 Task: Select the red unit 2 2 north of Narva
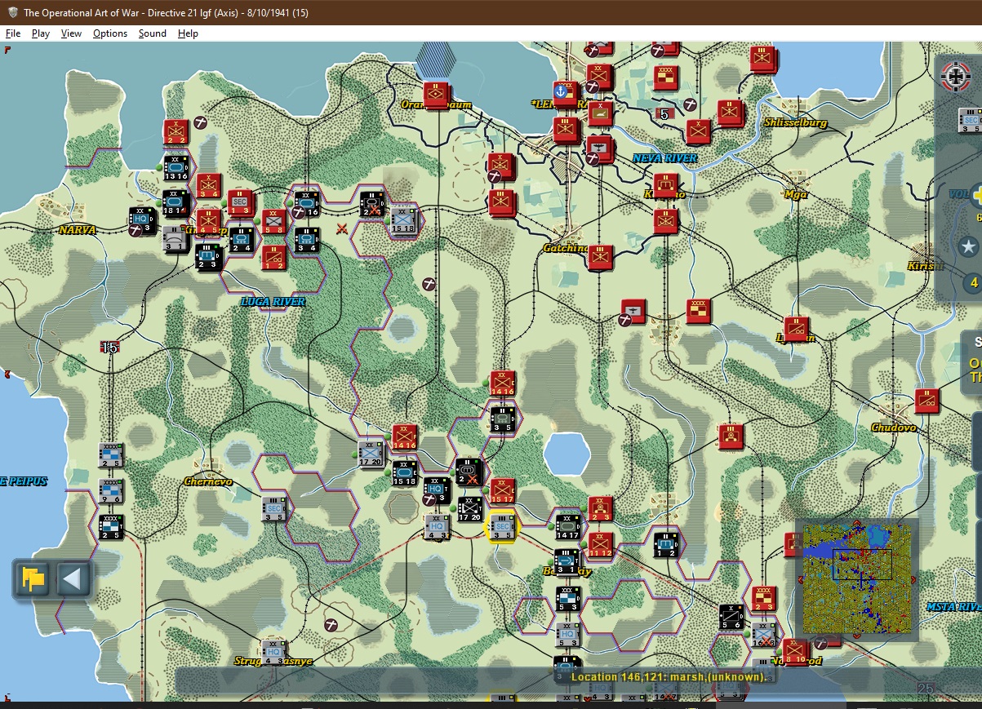click(176, 133)
